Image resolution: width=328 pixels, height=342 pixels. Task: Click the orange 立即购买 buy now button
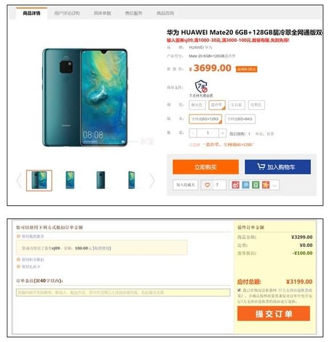205,167
